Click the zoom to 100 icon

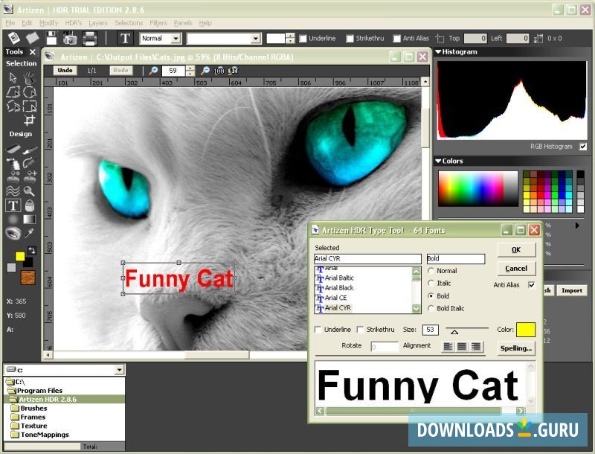click(219, 71)
